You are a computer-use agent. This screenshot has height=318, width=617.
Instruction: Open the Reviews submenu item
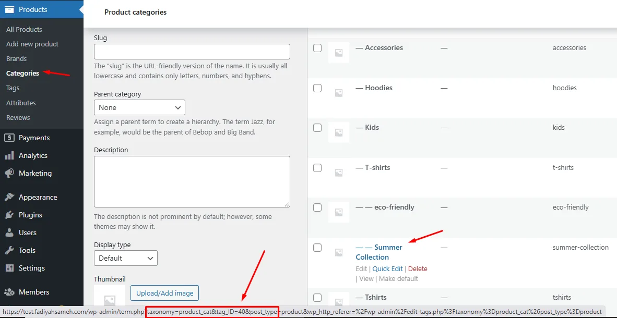pyautogui.click(x=18, y=117)
